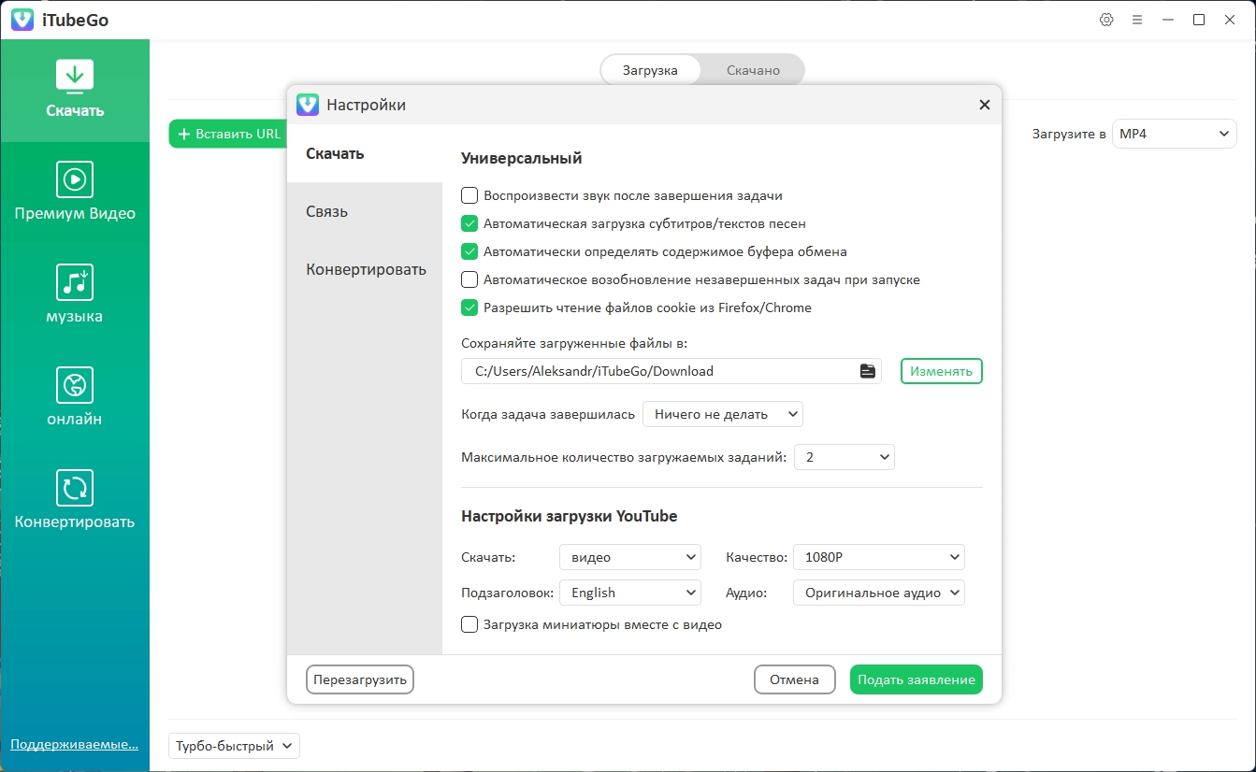The image size is (1256, 772).
Task: Open Премиум Видео sidebar section
Action: (x=75, y=193)
